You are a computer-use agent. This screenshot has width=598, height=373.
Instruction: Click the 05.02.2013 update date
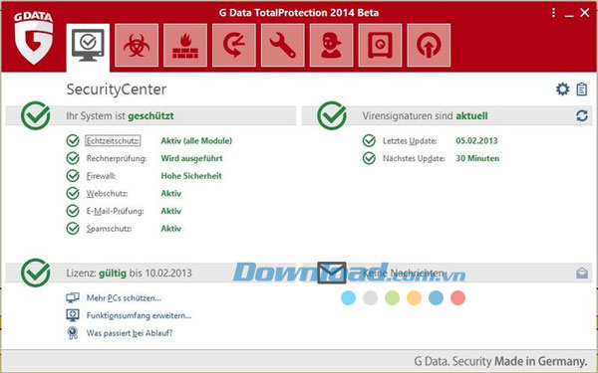click(x=476, y=141)
